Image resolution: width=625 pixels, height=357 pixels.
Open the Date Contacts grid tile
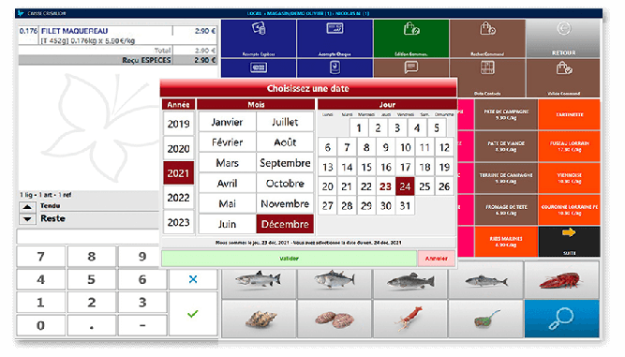point(487,78)
